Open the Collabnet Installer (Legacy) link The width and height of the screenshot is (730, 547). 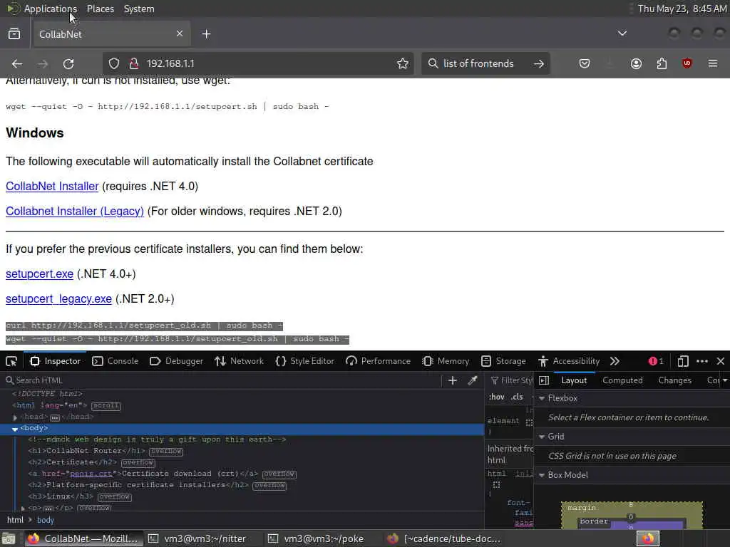[74, 211]
